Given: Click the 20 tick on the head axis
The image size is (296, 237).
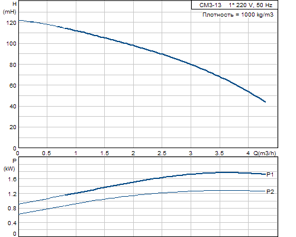Looking at the screenshot, I should (x=13, y=127).
